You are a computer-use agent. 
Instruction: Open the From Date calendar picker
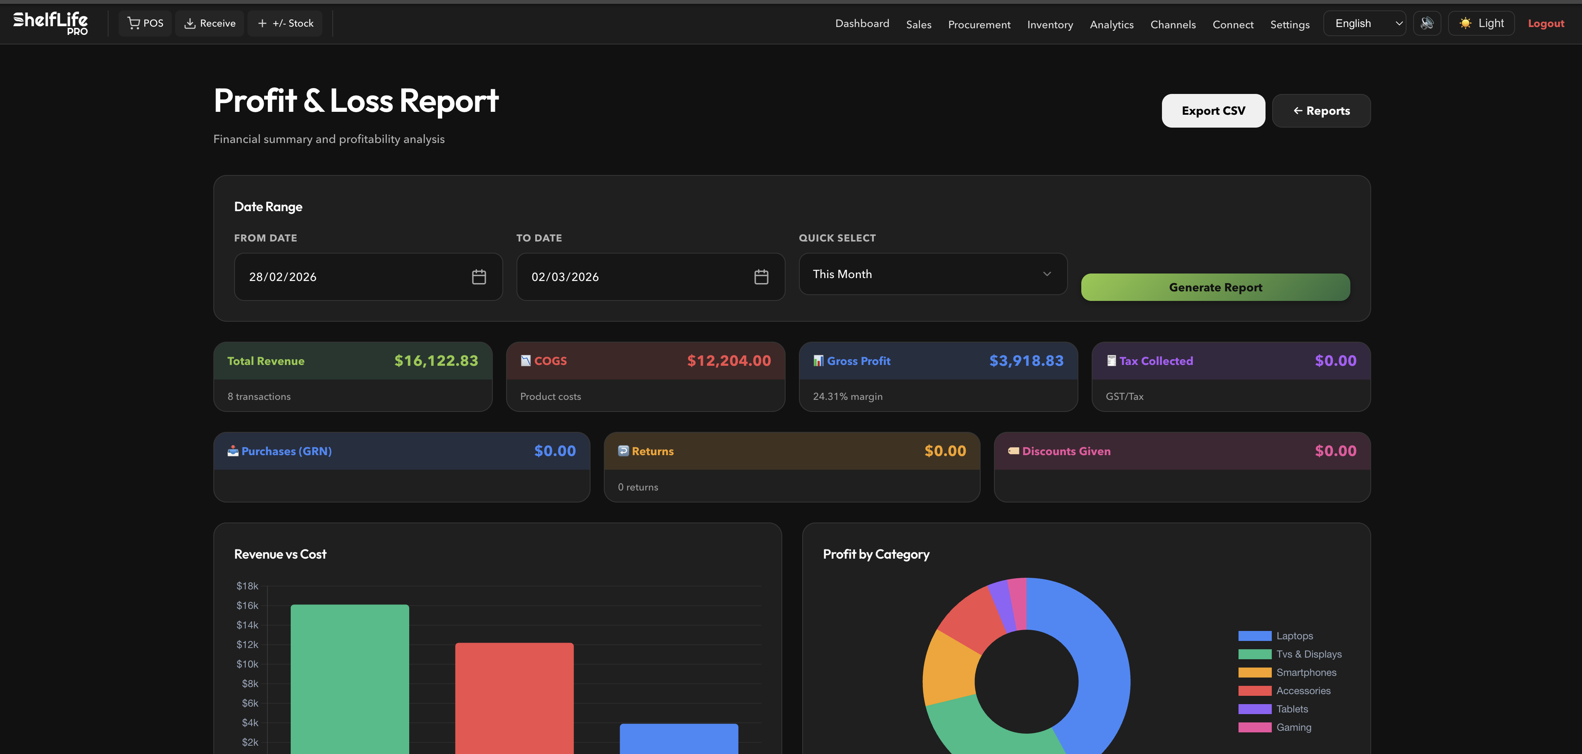478,276
